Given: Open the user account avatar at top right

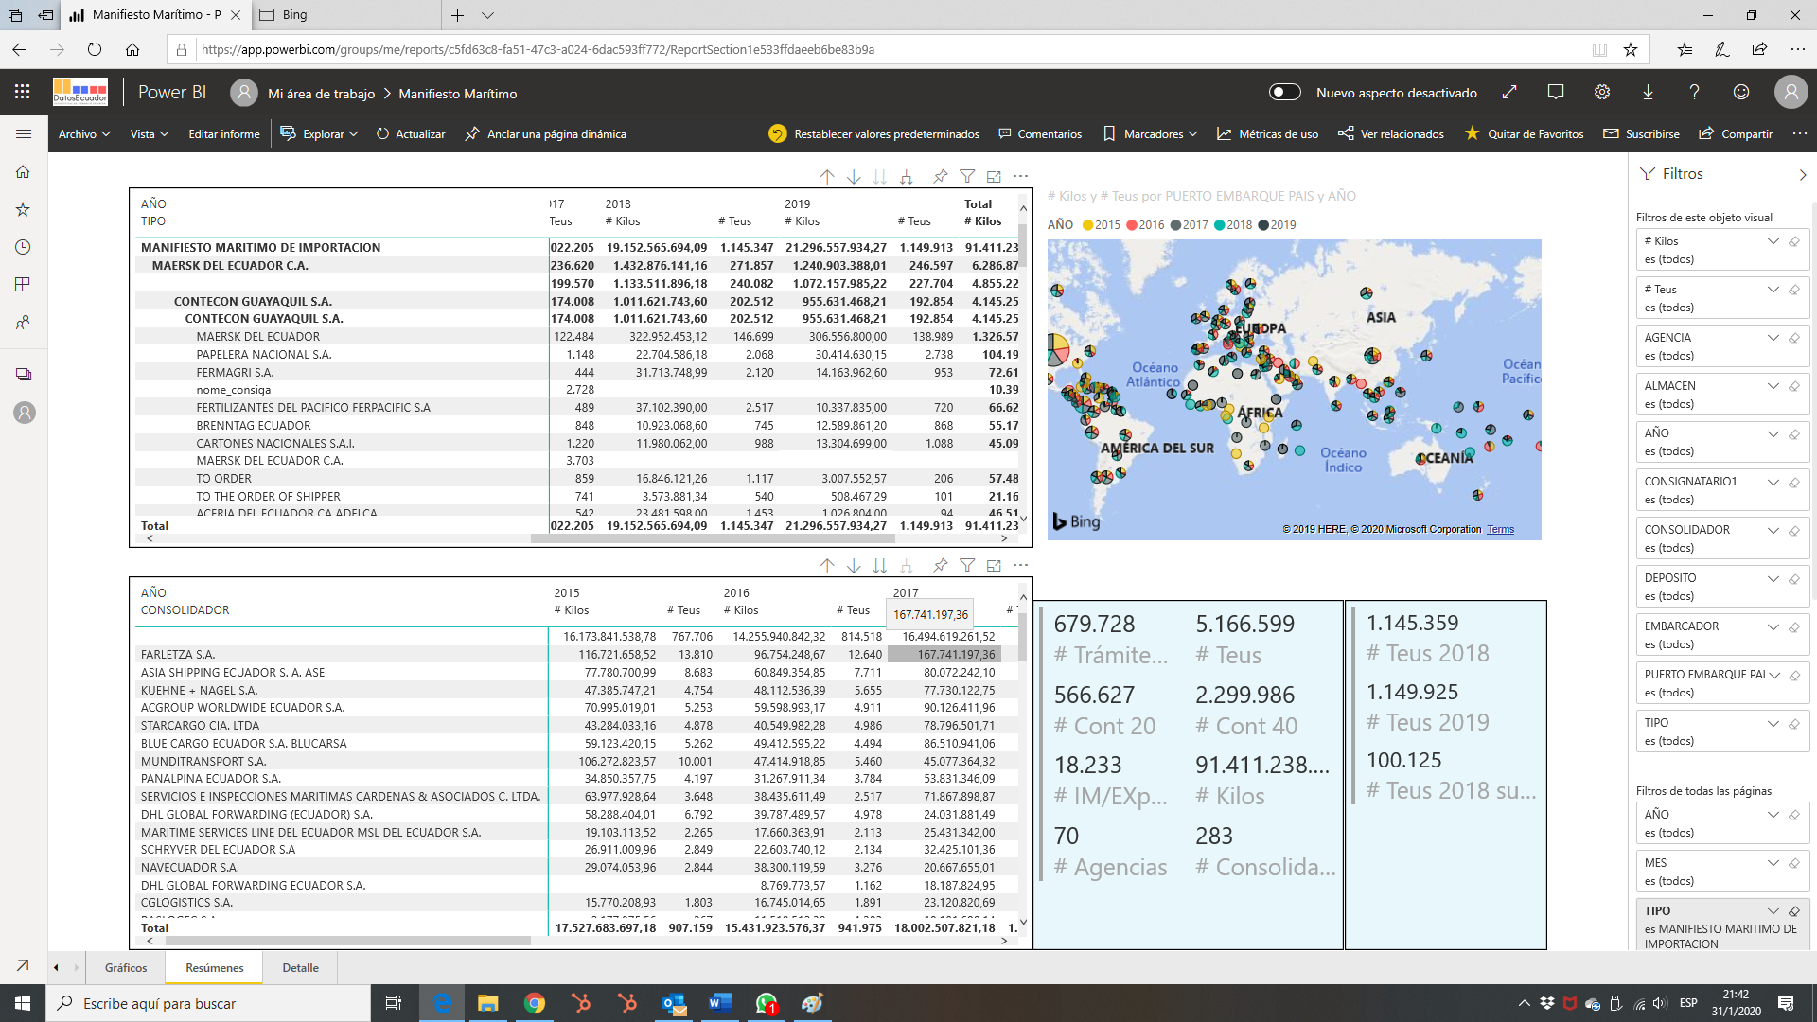Looking at the screenshot, I should pyautogui.click(x=1791, y=92).
